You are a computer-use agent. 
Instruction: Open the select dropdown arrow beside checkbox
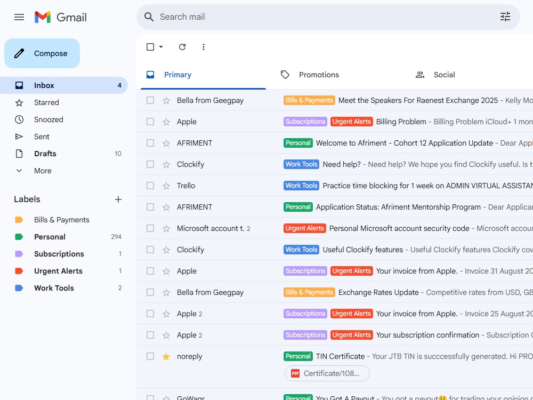coord(161,47)
